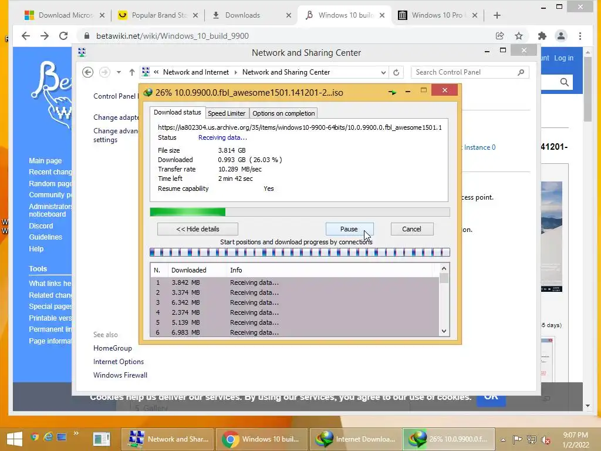
Task: Click the Downloaded column header
Action: 197,270
